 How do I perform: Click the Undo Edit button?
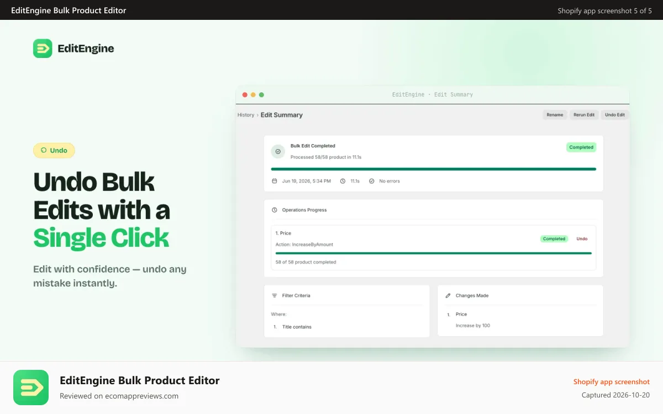(x=615, y=115)
